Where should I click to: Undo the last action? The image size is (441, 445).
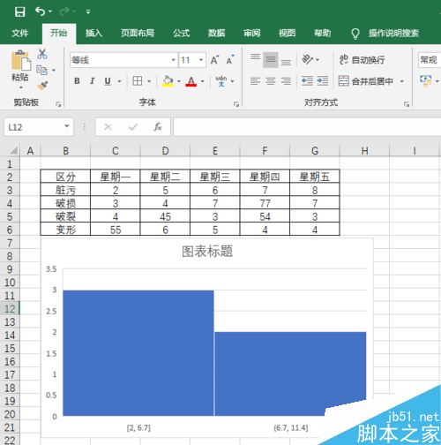[41, 11]
